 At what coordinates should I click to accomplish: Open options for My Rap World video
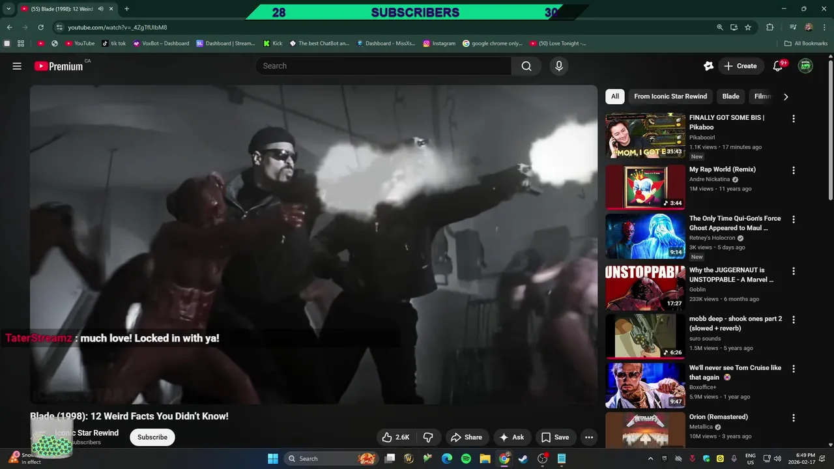(x=794, y=170)
